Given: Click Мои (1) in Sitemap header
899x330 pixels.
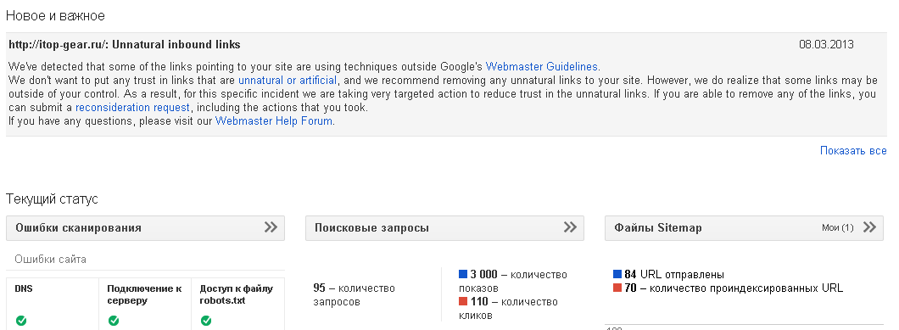Looking at the screenshot, I should (838, 228).
